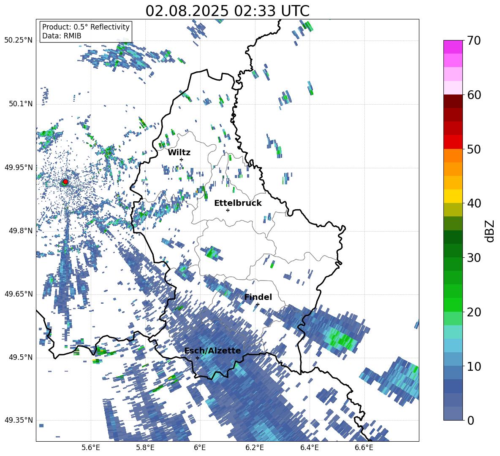Click the Data: RMIB text
The image size is (500, 456).
point(62,36)
